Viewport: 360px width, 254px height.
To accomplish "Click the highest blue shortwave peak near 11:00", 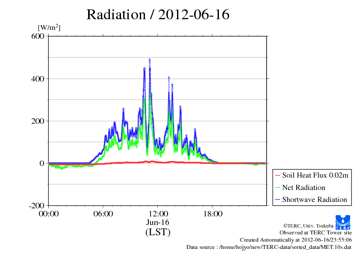I will click(x=150, y=60).
